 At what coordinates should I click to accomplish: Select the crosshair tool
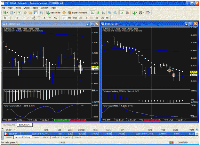point(11,18)
